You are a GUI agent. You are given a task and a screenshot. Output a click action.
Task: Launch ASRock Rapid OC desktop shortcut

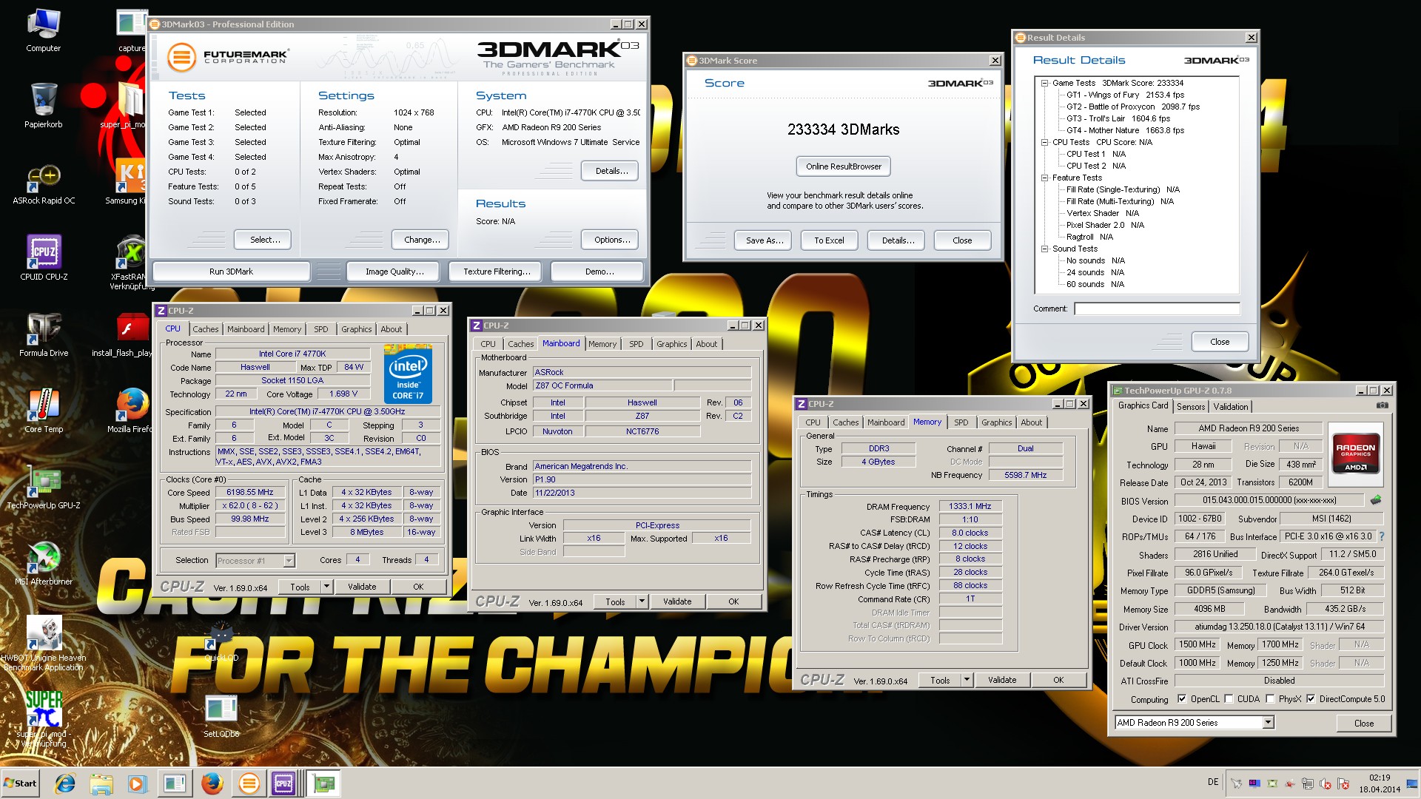pyautogui.click(x=44, y=183)
